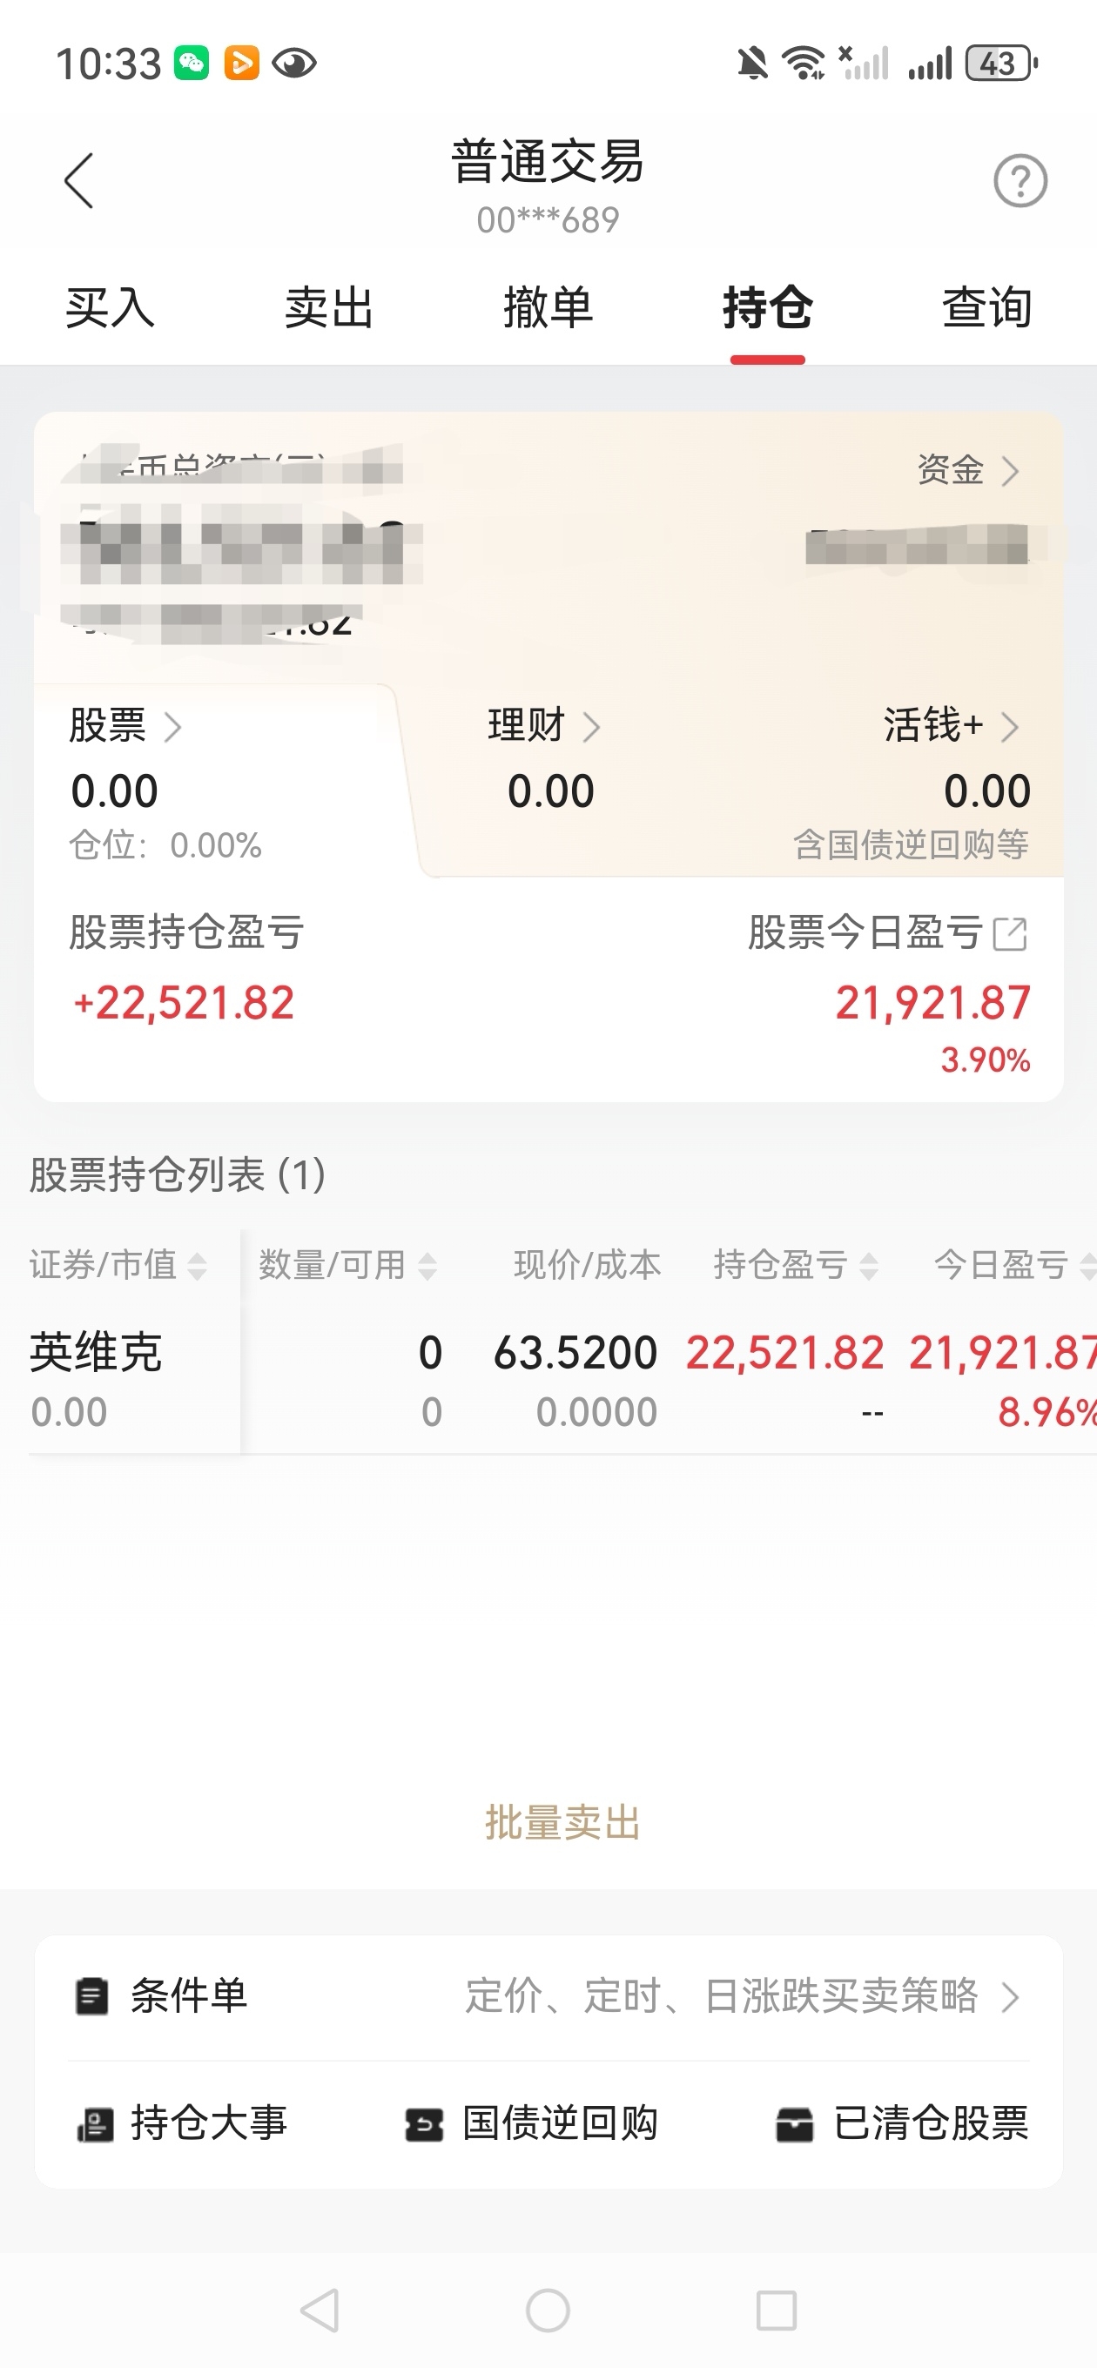Screen dimensions: 1097x2368
Task: Tap the 持仓大事 icon
Action: pyautogui.click(x=95, y=2124)
